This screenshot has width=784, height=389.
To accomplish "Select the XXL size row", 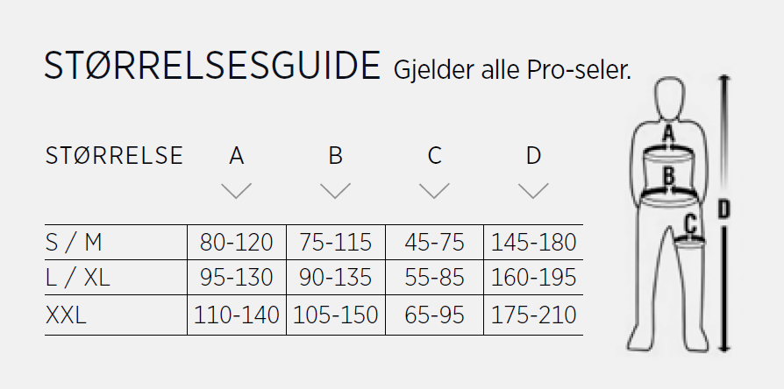I will (313, 315).
